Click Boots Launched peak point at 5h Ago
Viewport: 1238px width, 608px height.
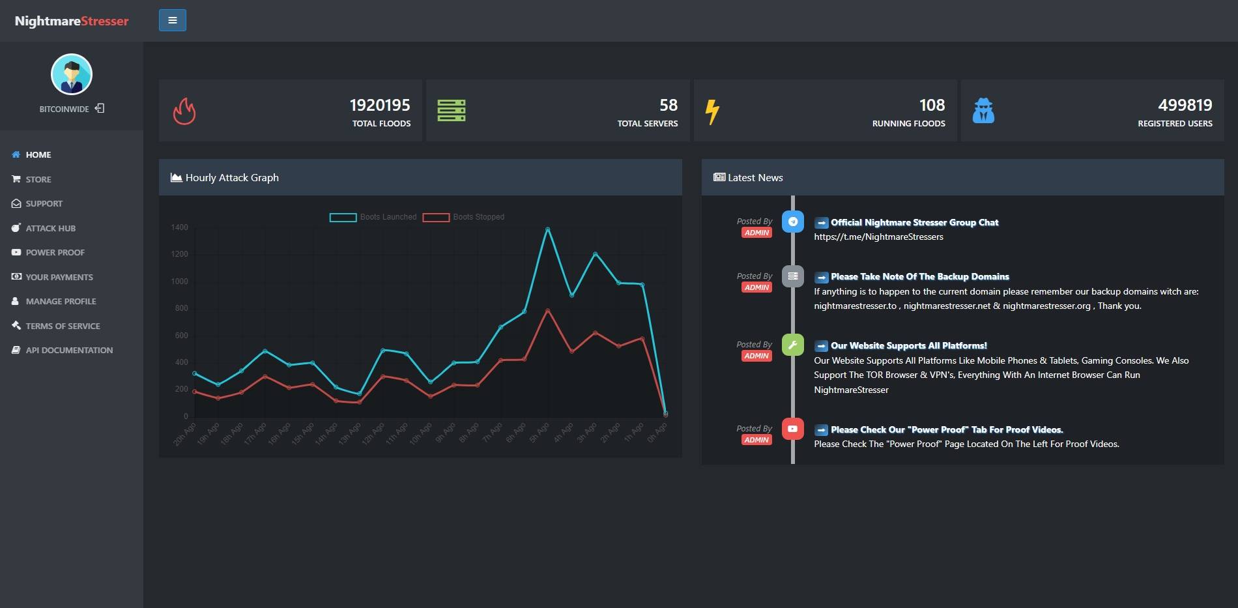click(x=547, y=229)
